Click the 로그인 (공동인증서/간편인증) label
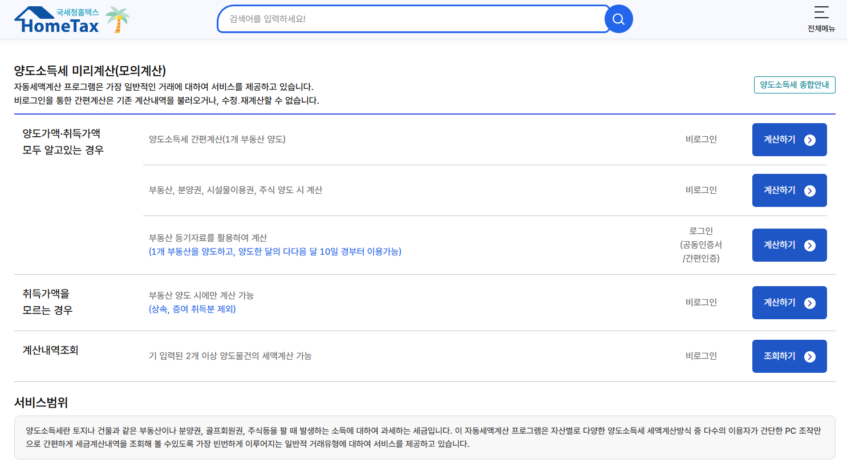 [700, 245]
